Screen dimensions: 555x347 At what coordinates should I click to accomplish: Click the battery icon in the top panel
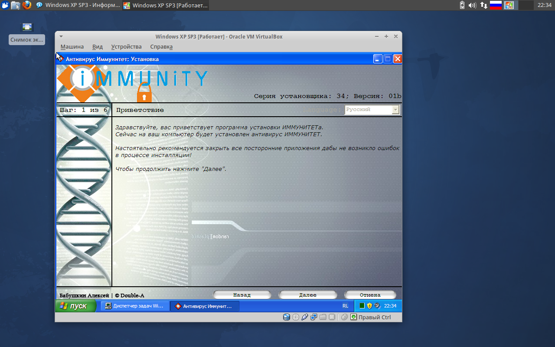tap(462, 5)
